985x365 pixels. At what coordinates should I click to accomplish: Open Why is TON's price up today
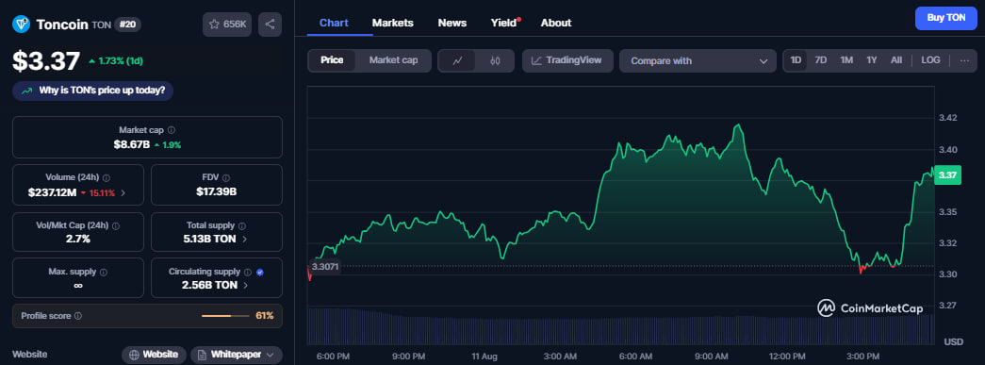(93, 91)
